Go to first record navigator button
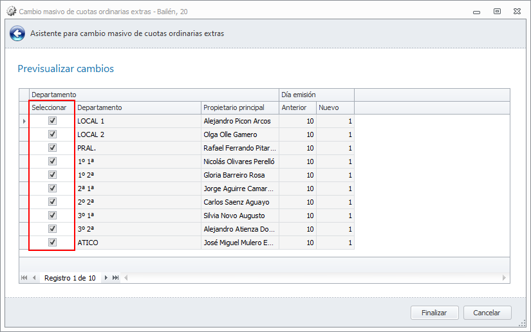The width and height of the screenshot is (531, 332). [x=24, y=278]
